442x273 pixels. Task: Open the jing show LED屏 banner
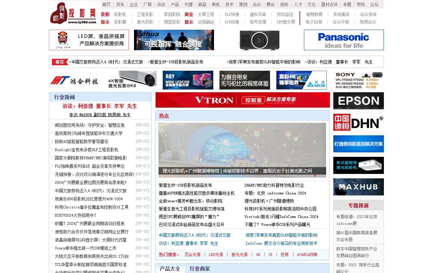[89, 40]
